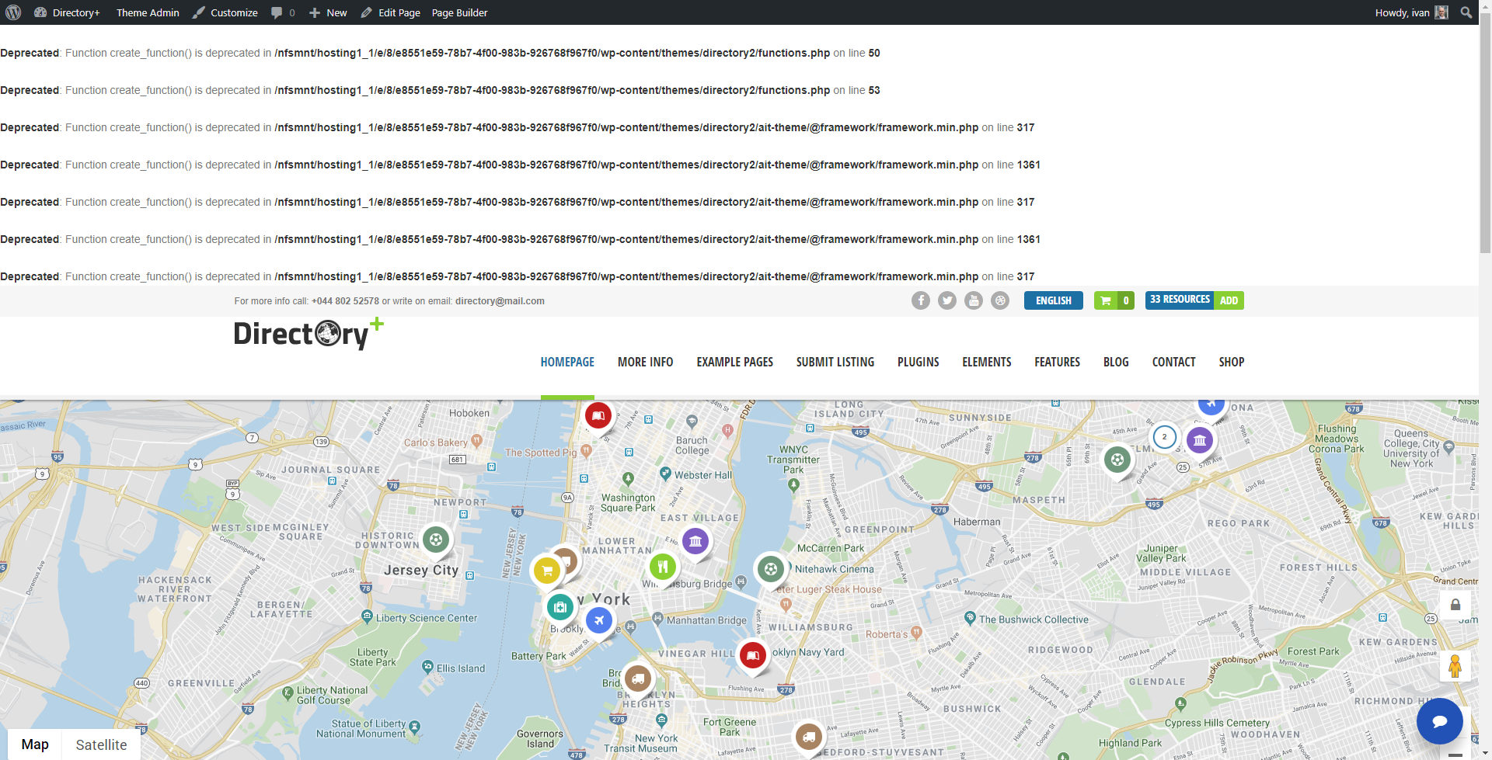
Task: Click the admin bar search icon
Action: point(1466,12)
